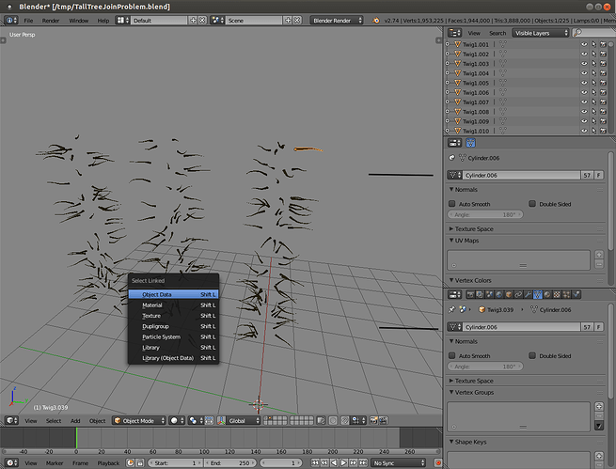
Task: Click the Twig3.039 object breadcrumb
Action: pyautogui.click(x=496, y=309)
